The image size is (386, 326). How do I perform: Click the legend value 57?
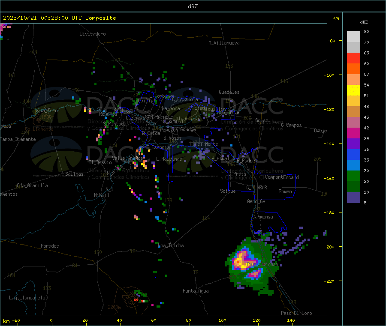[366, 74]
